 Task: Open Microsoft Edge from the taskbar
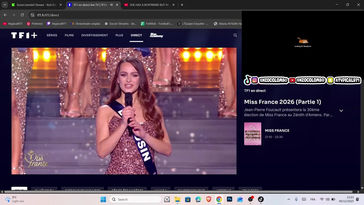(198, 199)
